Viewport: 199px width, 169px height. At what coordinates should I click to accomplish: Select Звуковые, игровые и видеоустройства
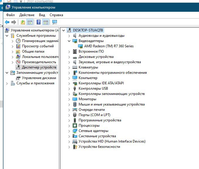[x=110, y=62]
